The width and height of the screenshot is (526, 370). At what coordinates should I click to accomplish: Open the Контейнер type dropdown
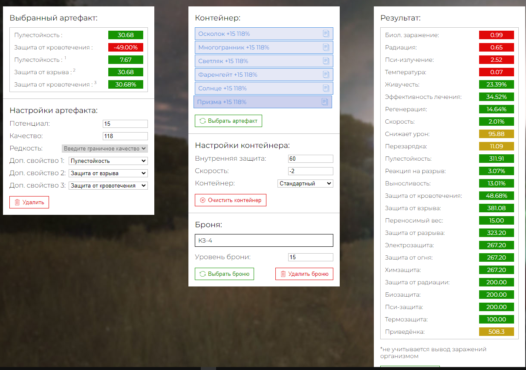pos(305,184)
